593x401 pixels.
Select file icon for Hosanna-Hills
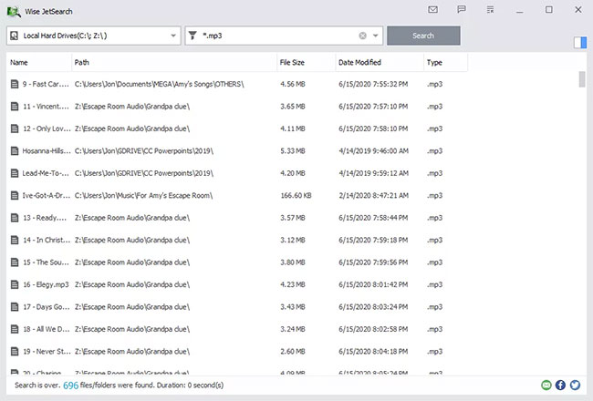pos(15,150)
